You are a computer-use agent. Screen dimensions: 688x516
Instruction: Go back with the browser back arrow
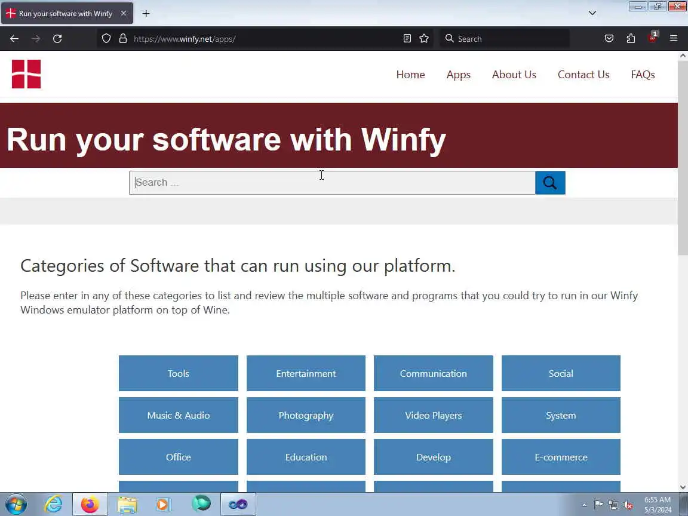(x=14, y=39)
